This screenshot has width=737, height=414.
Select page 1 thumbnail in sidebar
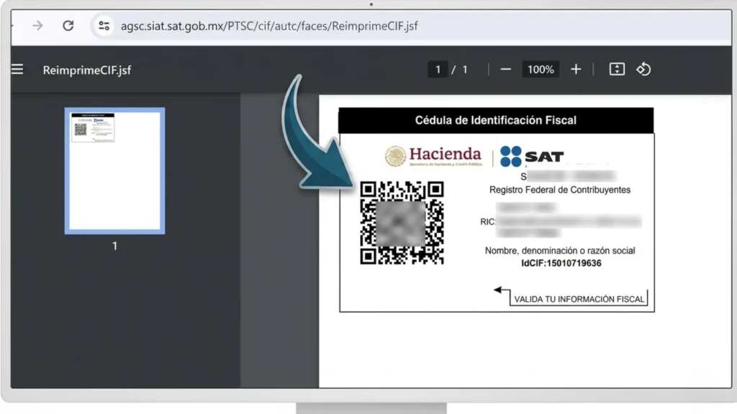(x=114, y=171)
